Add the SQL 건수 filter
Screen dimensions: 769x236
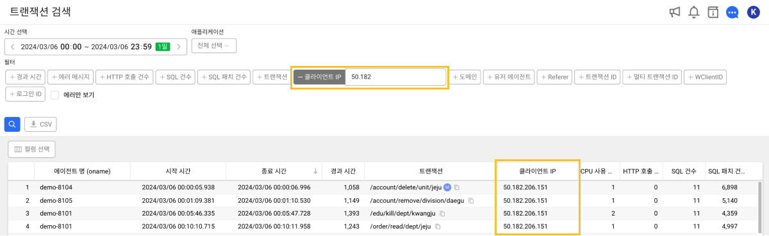176,77
